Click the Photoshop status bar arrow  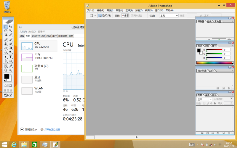137,137
